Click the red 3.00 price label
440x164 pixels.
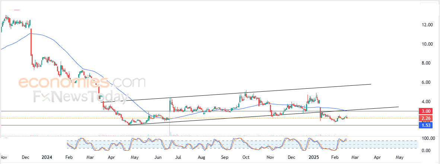(426, 111)
